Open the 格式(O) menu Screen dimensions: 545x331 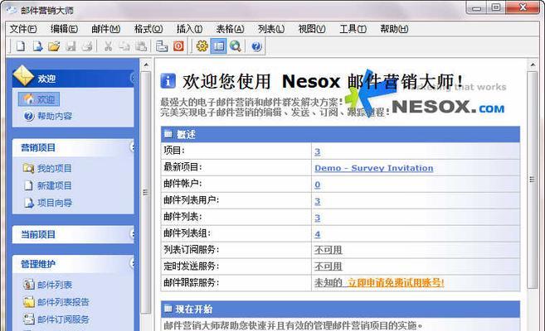click(x=148, y=29)
